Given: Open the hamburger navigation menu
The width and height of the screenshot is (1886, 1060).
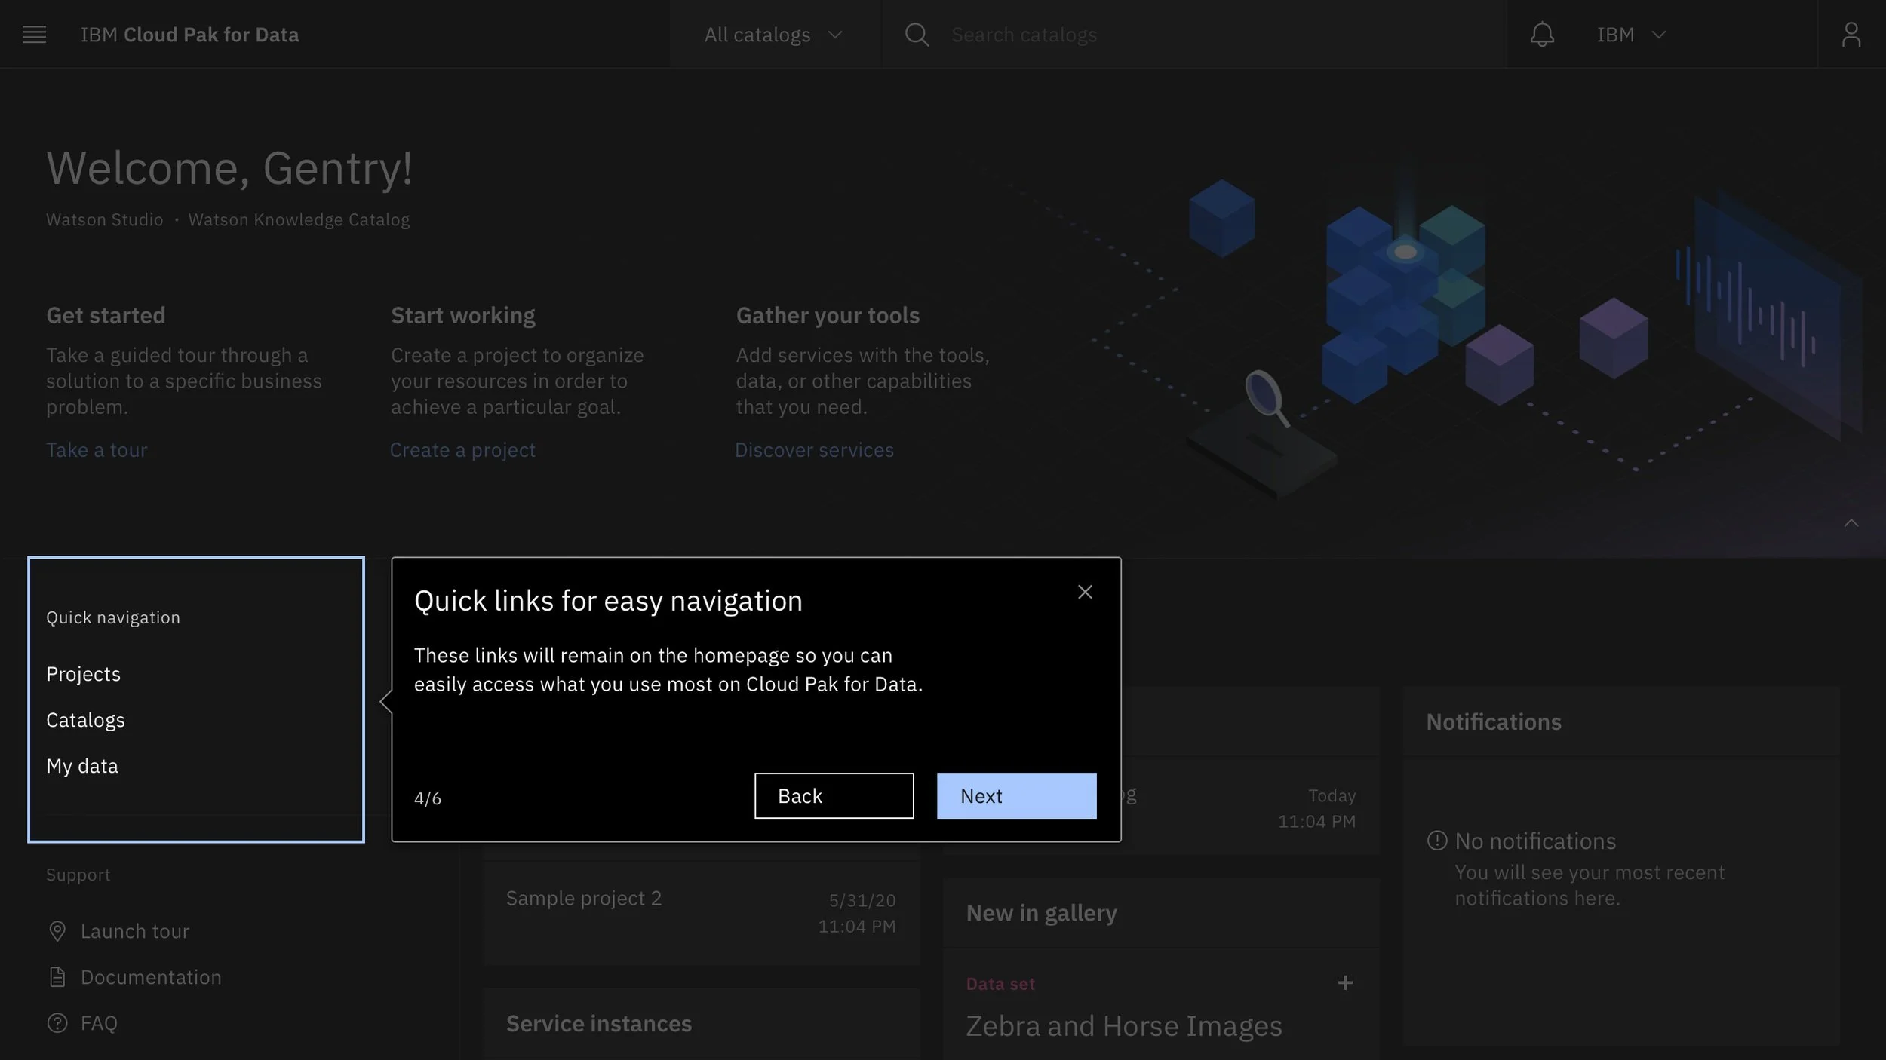Looking at the screenshot, I should pyautogui.click(x=34, y=35).
